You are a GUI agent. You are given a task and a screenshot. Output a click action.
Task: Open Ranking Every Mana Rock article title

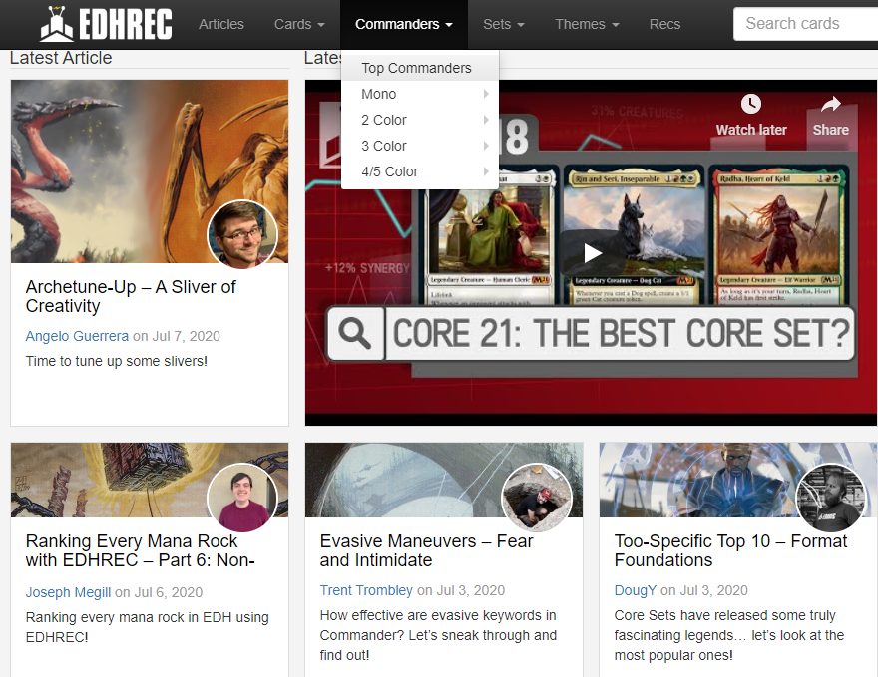click(140, 550)
